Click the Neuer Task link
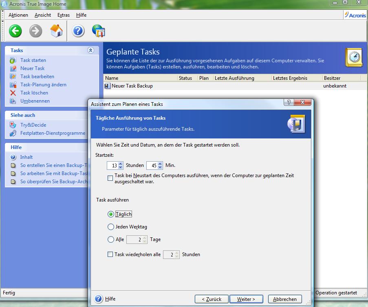Screen dimensions: 368x307 tap(32, 68)
